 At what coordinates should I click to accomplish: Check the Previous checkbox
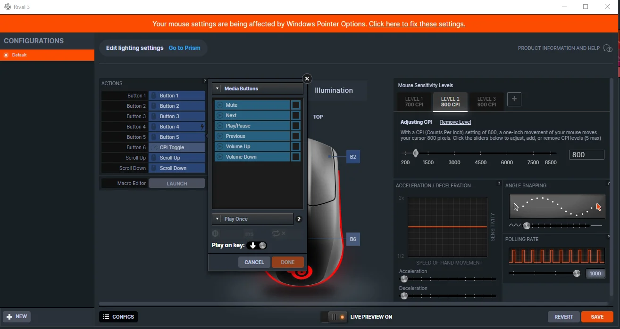point(296,136)
